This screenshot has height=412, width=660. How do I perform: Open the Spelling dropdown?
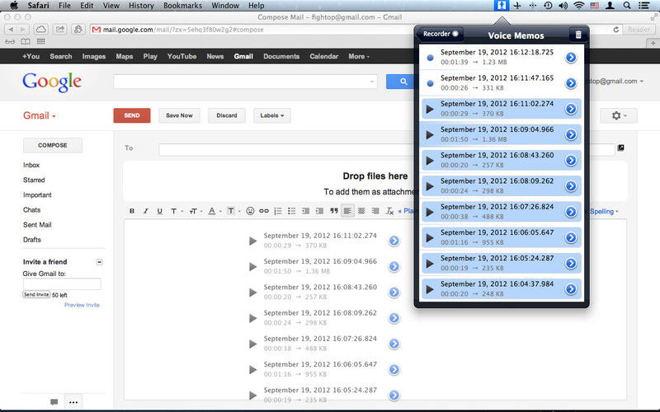click(604, 212)
